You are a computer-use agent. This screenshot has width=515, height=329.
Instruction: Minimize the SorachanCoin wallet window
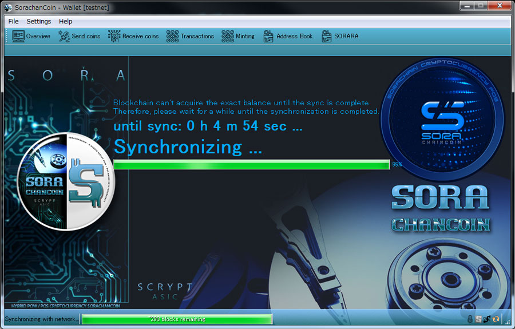tap(467, 6)
